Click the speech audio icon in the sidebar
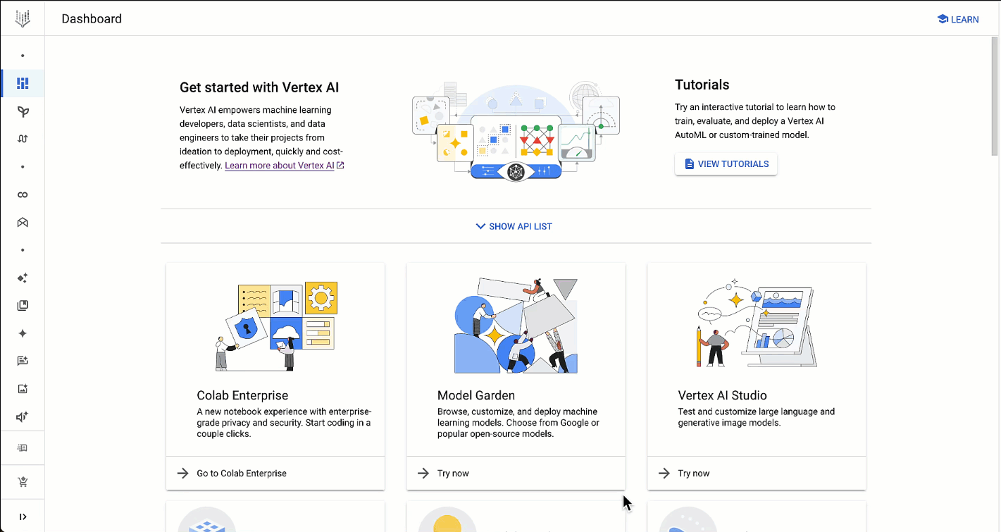 tap(22, 416)
